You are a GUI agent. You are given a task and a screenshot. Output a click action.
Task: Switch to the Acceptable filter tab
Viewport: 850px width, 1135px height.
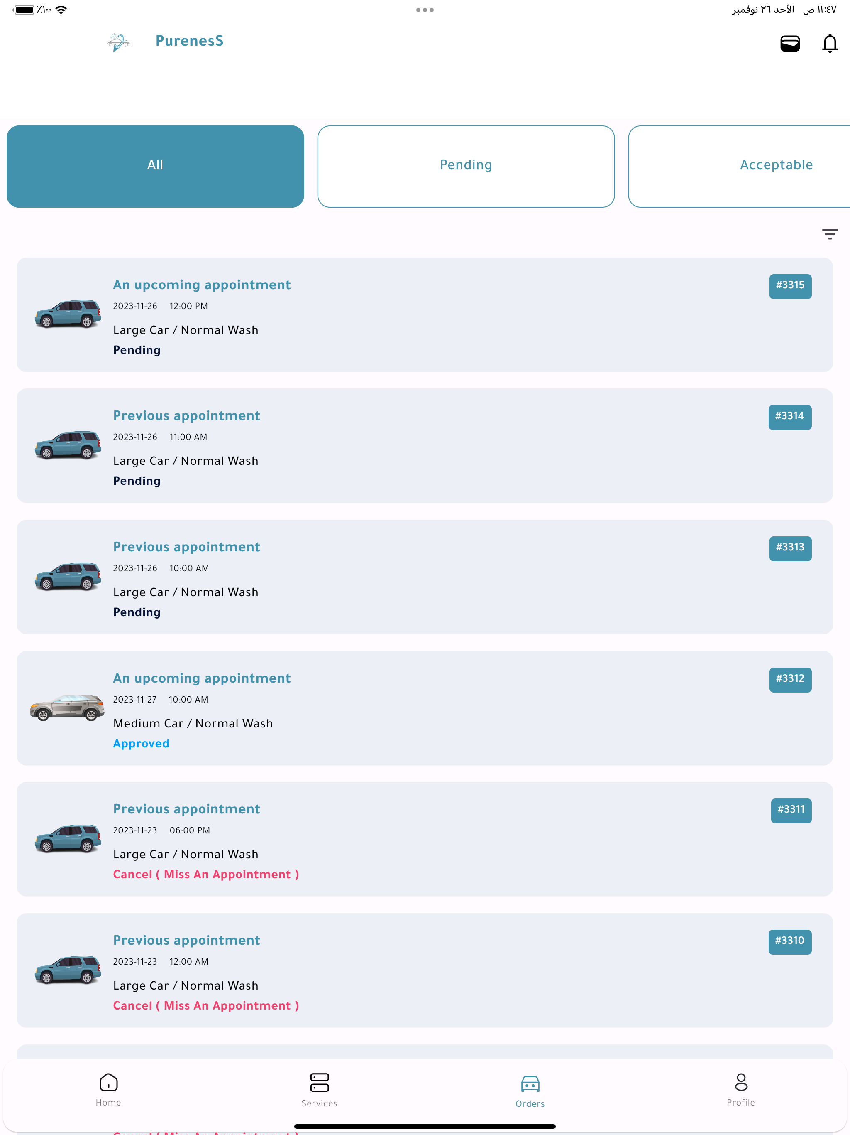click(739, 166)
